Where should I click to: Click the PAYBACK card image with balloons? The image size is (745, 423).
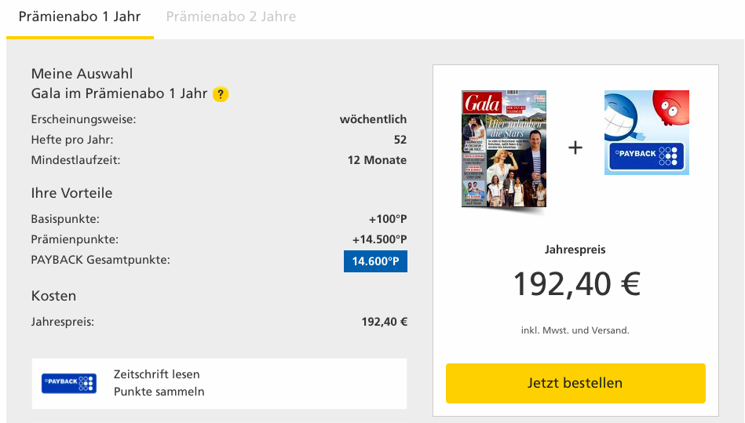[x=646, y=133]
